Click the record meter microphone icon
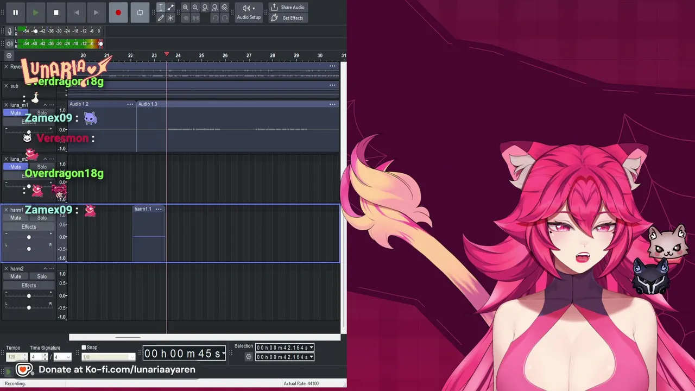The height and width of the screenshot is (391, 695). click(9, 31)
